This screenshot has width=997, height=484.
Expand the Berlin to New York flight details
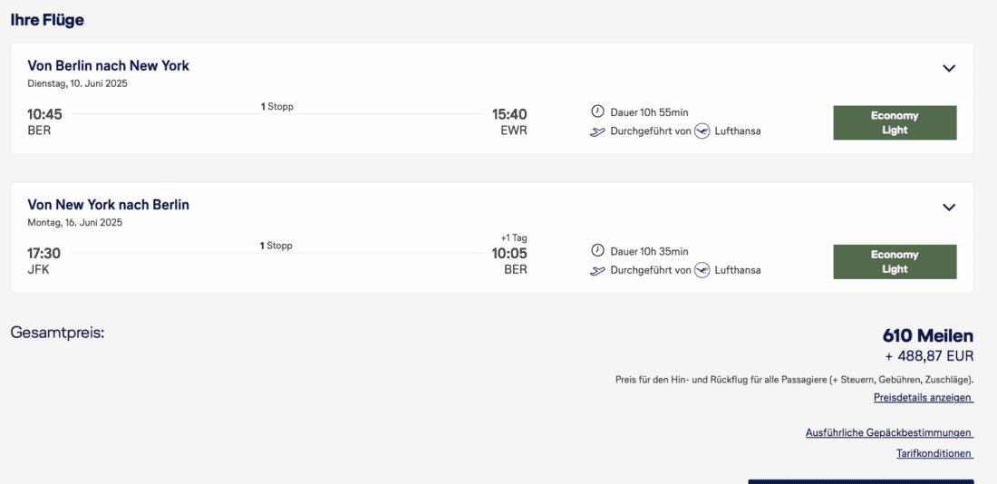click(x=949, y=68)
